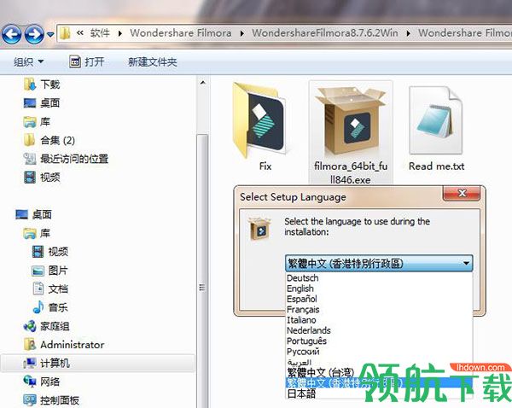Select 视频 in the favorites list

(x=42, y=178)
